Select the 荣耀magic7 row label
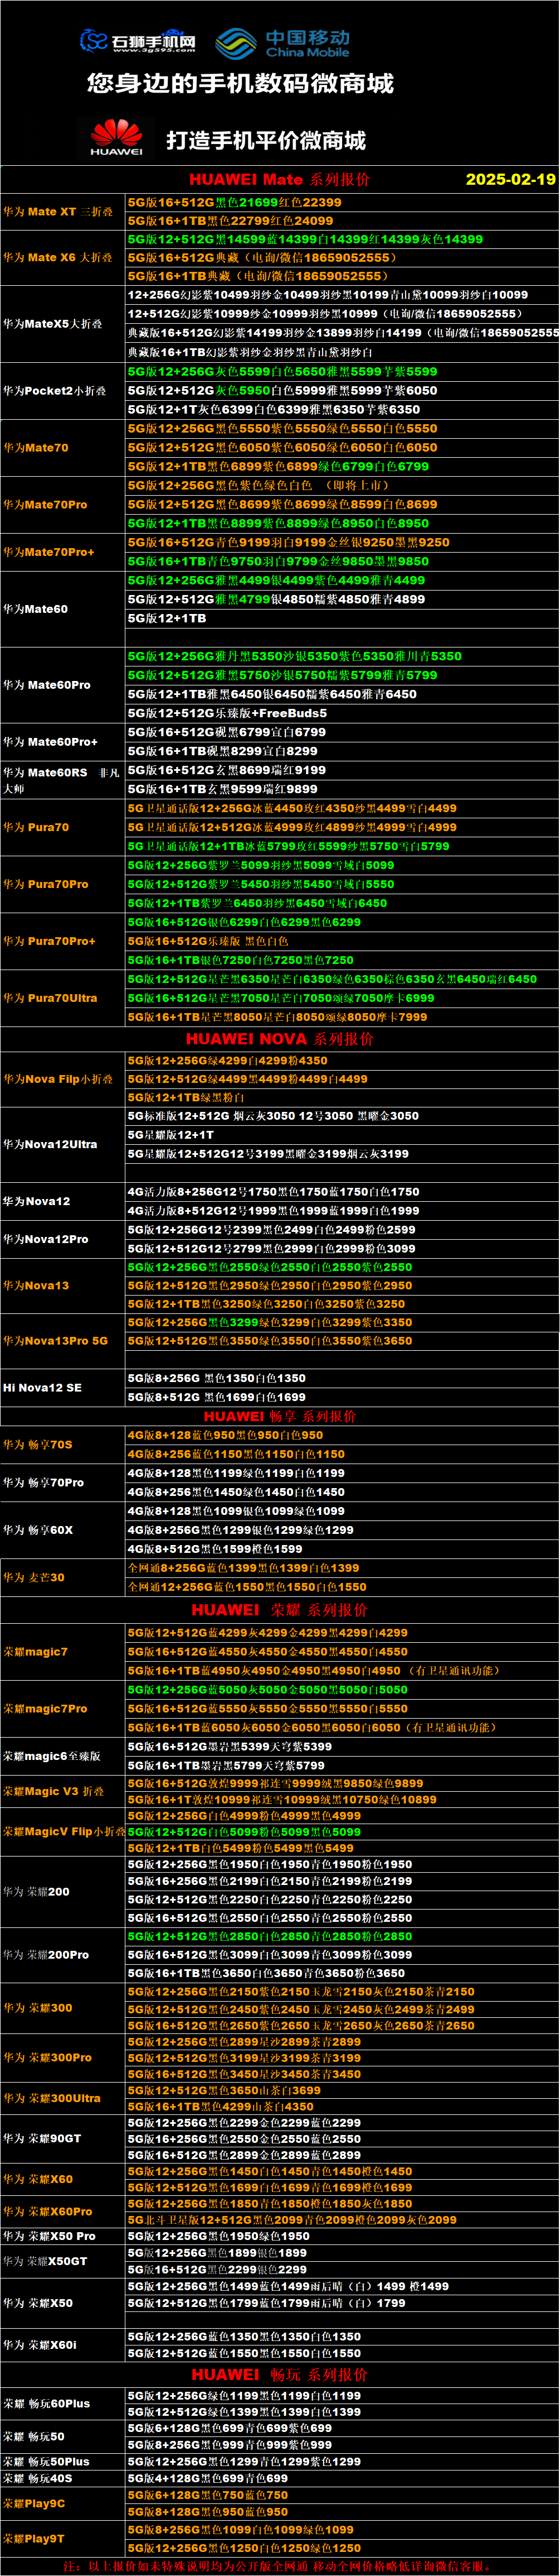560x2576 pixels. (36, 1652)
